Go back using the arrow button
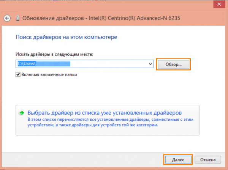Screen dimensions: 228x170 coord(7,18)
